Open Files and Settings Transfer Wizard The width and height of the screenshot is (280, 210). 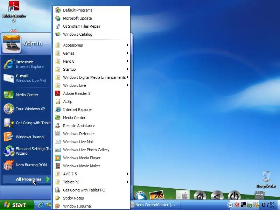[26, 151]
